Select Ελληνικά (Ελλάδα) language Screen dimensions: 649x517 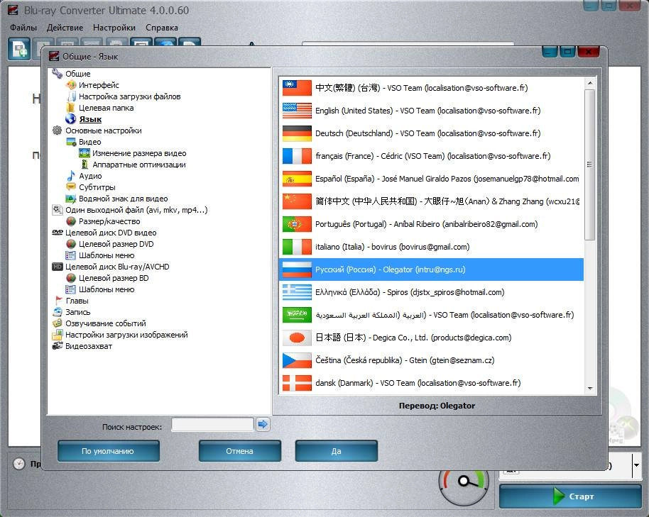pos(431,292)
